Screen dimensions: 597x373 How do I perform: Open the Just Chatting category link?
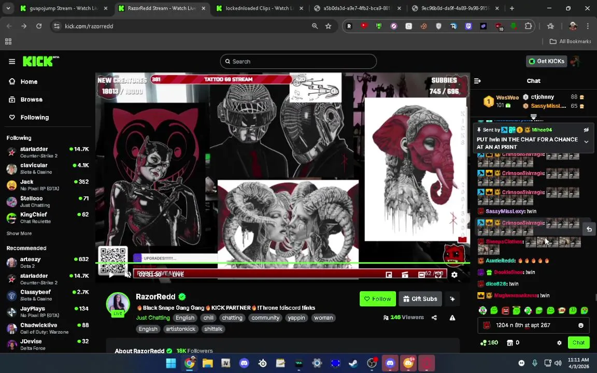[153, 318]
